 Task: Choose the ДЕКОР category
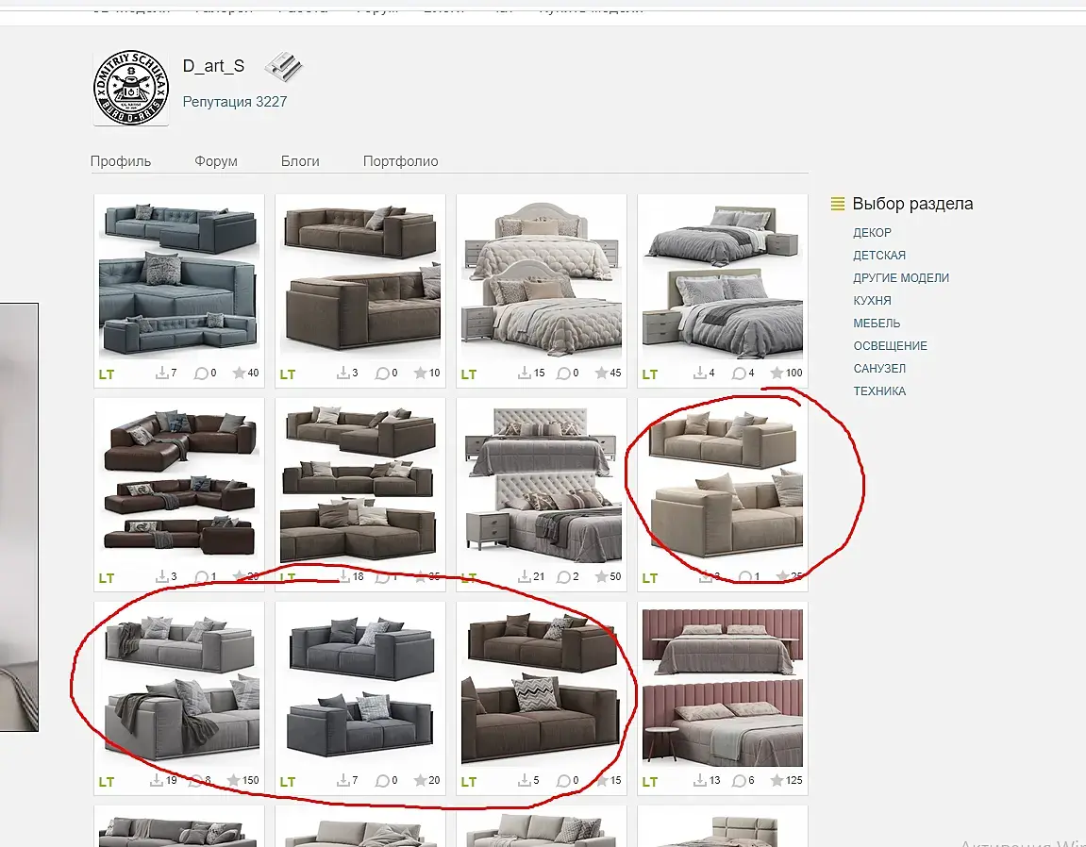[872, 233]
